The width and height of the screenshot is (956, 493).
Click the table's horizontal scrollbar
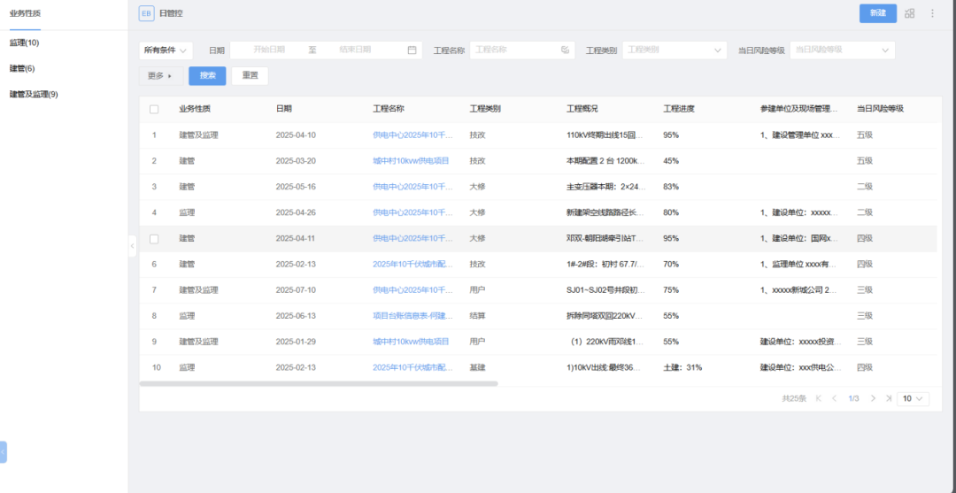click(319, 383)
